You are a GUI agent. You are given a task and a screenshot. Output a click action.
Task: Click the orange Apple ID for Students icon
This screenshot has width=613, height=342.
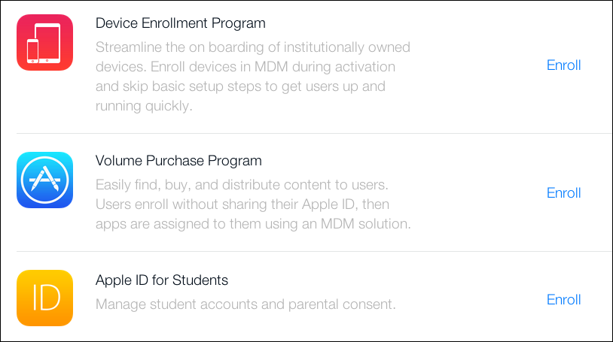click(44, 298)
